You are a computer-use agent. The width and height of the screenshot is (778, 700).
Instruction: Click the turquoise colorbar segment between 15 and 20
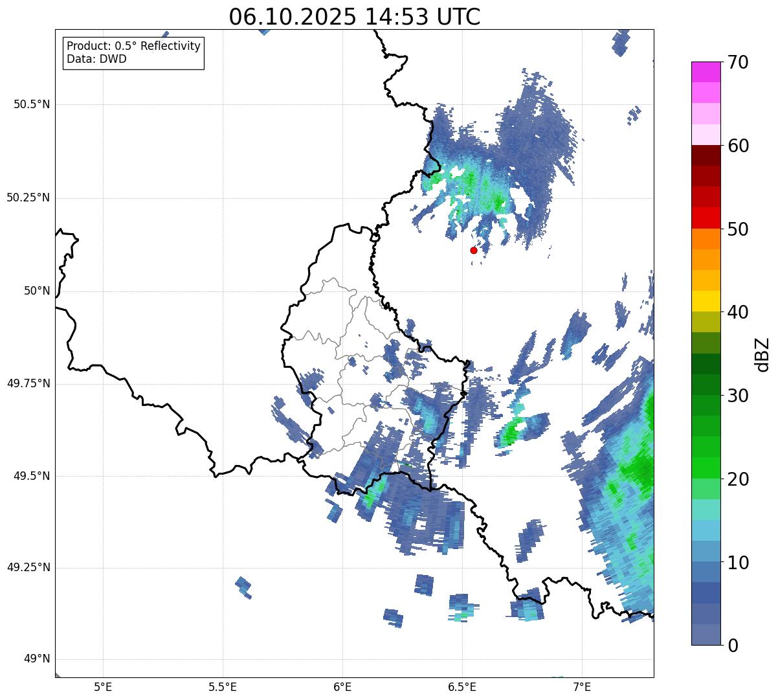click(x=706, y=510)
